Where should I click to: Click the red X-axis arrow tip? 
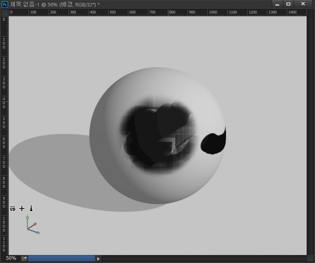tap(35, 224)
